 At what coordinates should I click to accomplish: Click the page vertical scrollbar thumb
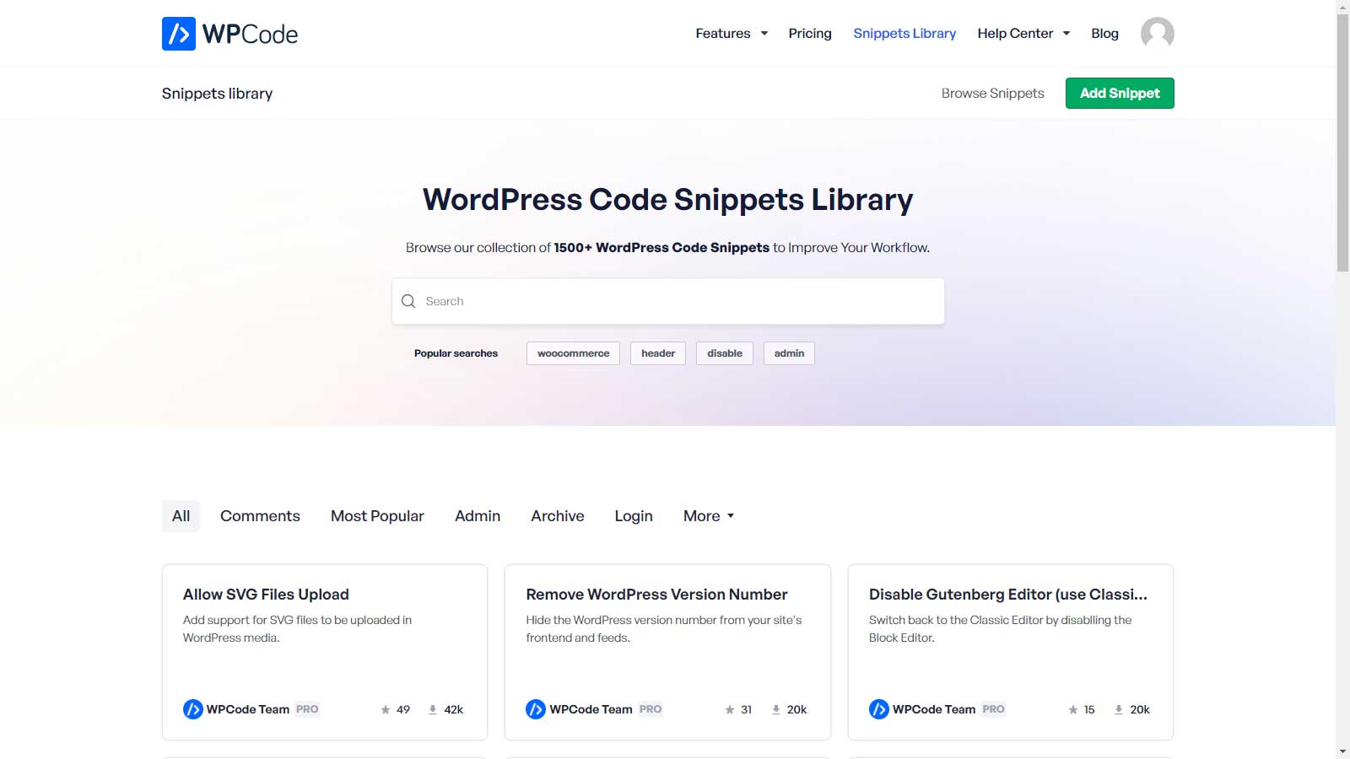coord(1342,143)
